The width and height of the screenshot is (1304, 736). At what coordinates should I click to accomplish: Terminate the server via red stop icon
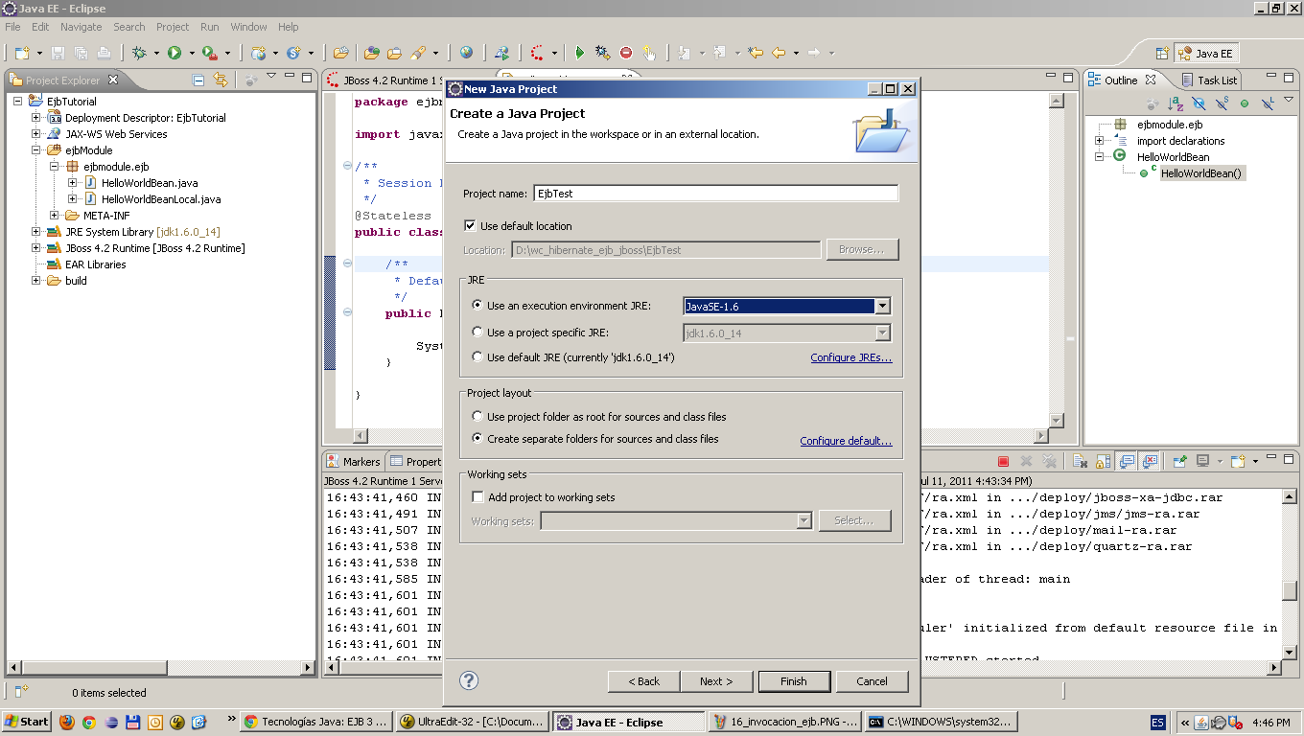1003,461
